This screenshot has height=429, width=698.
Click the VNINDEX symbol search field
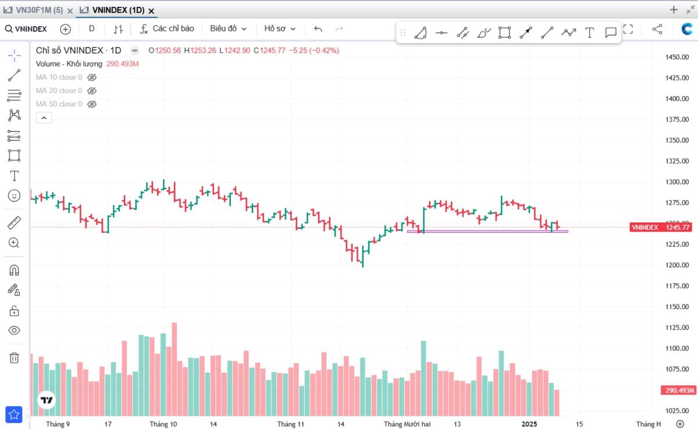coord(27,29)
